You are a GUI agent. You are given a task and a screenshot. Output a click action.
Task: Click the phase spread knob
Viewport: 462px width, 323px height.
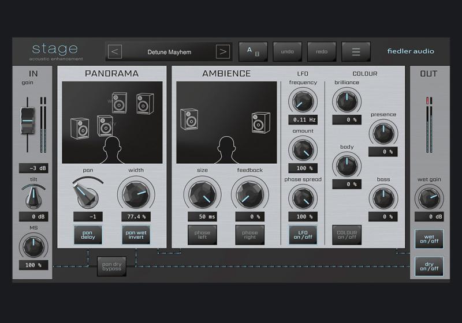(303, 198)
